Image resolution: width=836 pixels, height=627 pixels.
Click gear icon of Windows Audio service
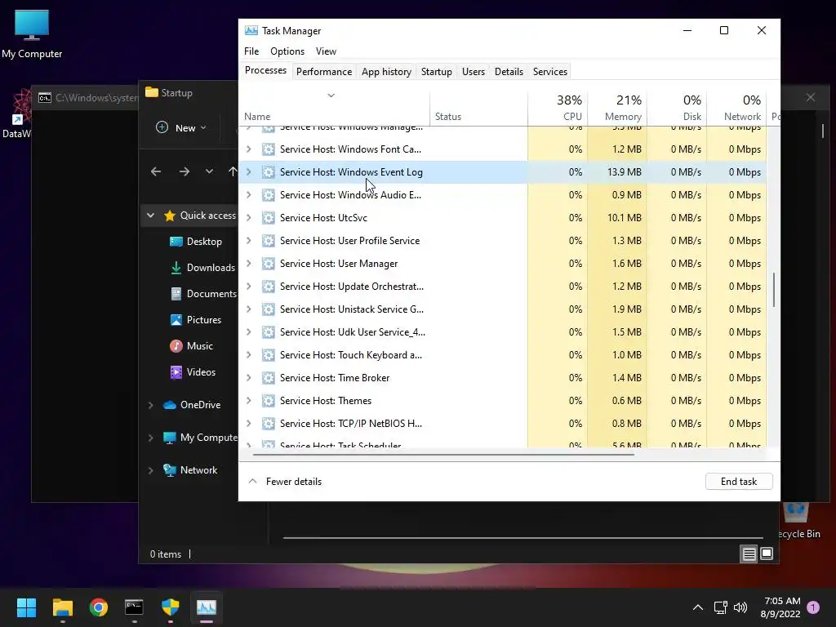(x=268, y=195)
